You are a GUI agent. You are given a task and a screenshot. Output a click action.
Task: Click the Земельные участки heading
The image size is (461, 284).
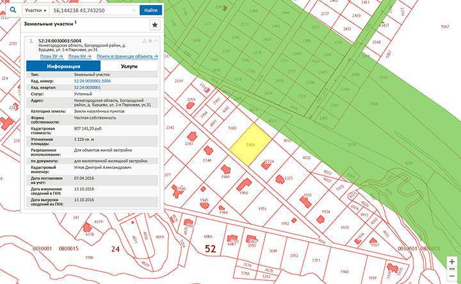[48, 24]
